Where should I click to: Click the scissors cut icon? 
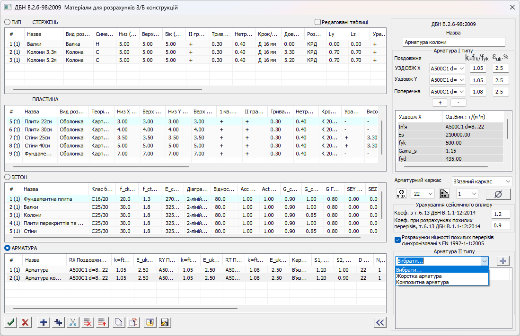click(x=73, y=322)
